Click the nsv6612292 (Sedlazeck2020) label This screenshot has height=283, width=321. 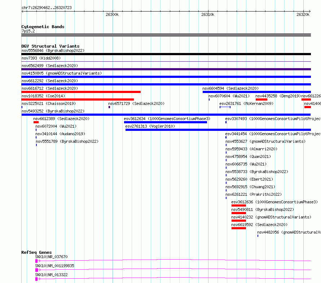point(50,81)
